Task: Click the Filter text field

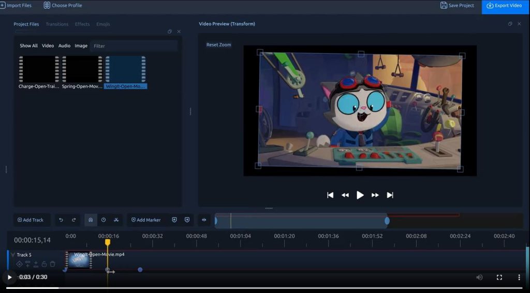Action: click(134, 46)
